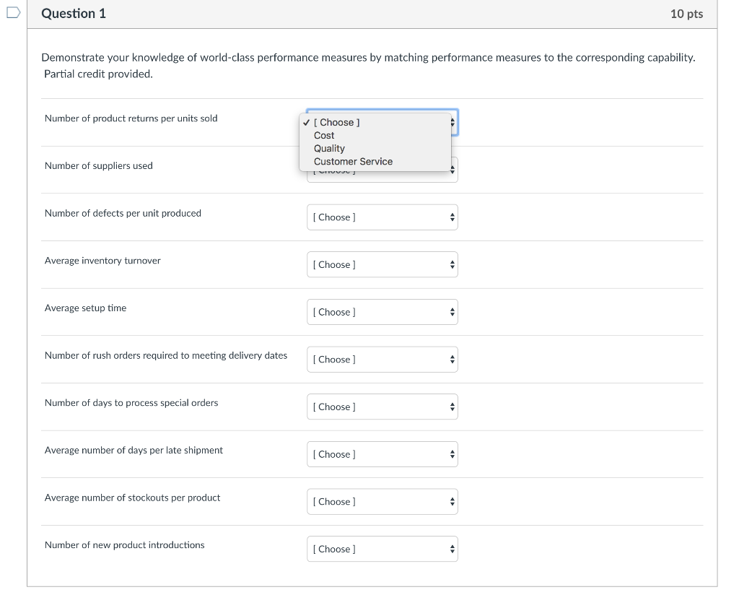Open dropdown for Number of defects per unit produced
Screen dimensions: 739x595
(x=382, y=217)
